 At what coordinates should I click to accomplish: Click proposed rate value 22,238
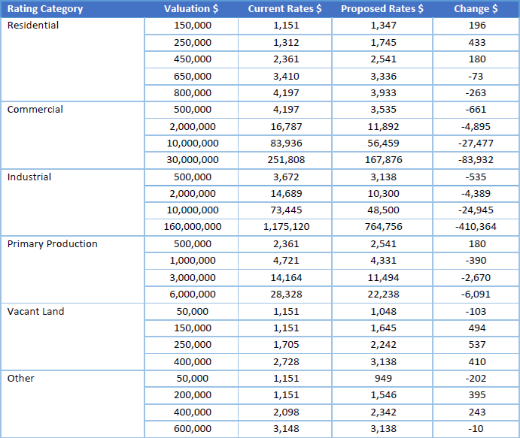383,295
